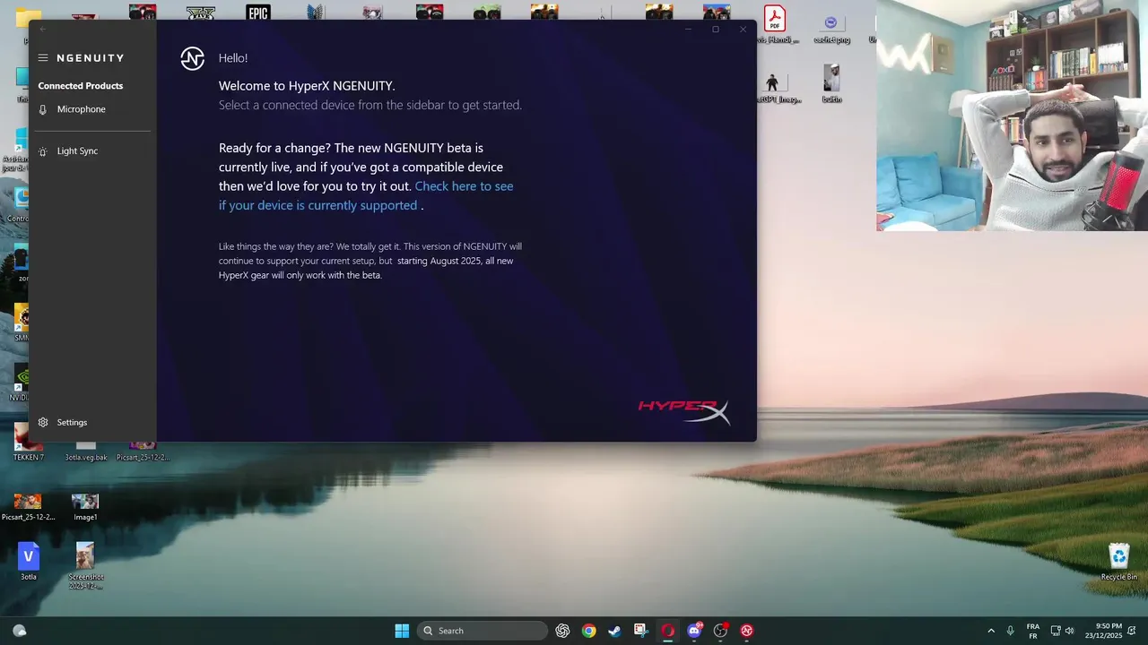The height and width of the screenshot is (645, 1148).
Task: Open Discord from the taskbar
Action: tap(694, 631)
